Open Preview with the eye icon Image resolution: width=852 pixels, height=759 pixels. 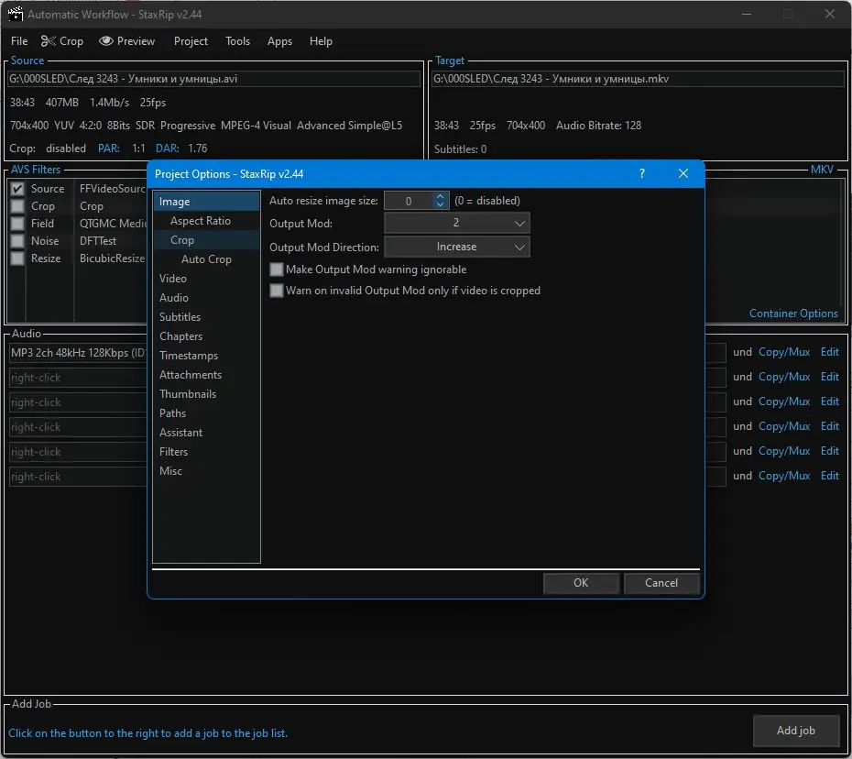coord(127,41)
